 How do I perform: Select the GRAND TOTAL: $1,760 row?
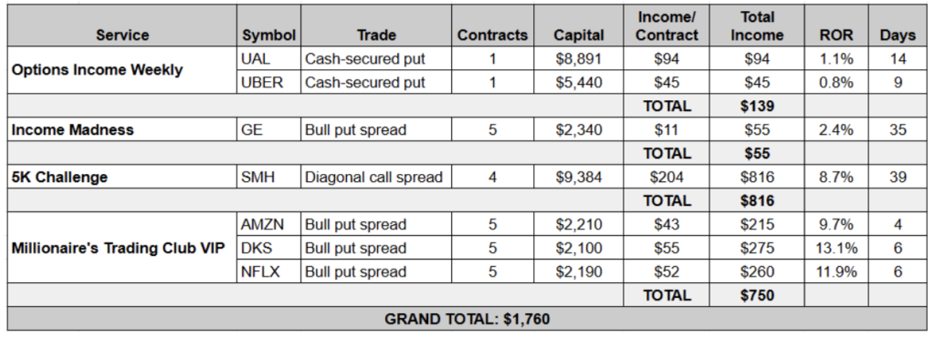tap(467, 319)
